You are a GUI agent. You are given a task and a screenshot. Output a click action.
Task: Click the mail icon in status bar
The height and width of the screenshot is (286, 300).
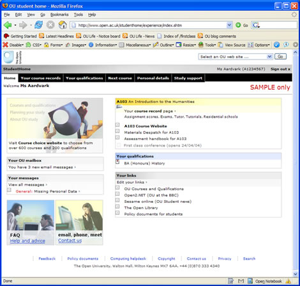241,281
